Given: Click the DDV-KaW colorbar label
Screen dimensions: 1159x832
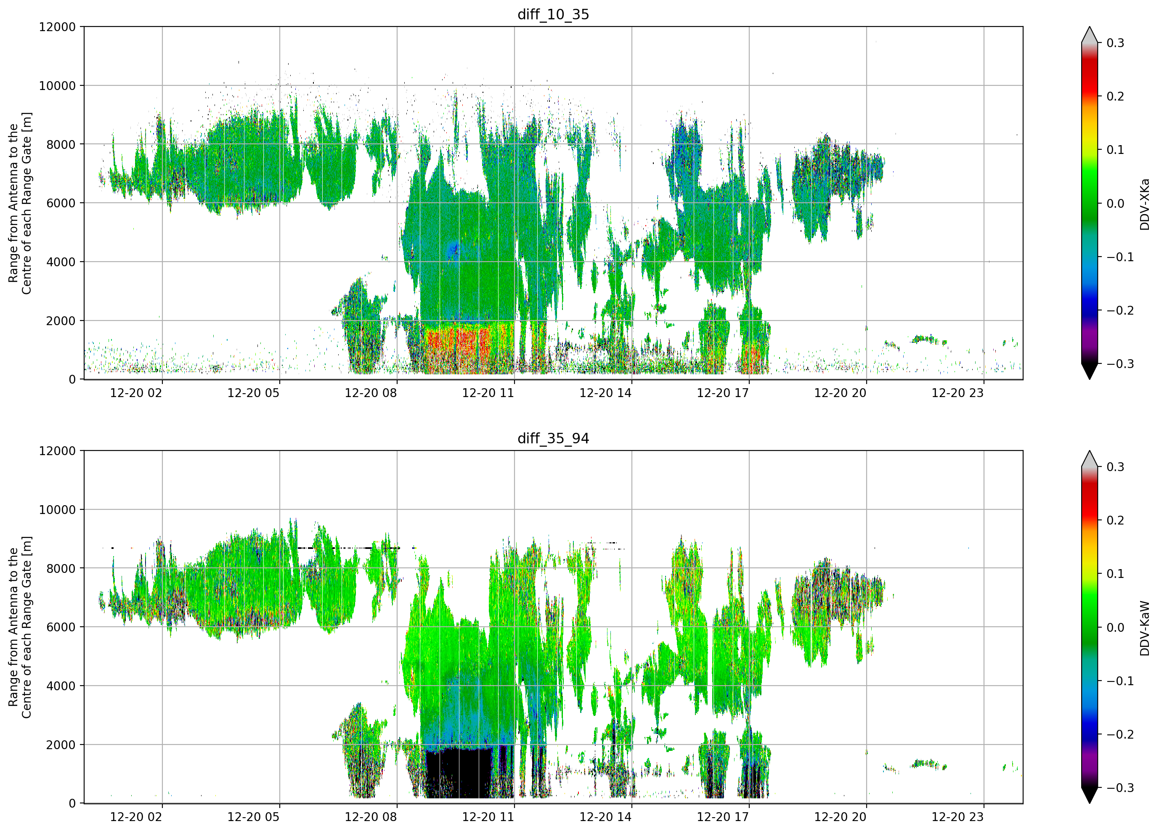Looking at the screenshot, I should coord(1144,628).
